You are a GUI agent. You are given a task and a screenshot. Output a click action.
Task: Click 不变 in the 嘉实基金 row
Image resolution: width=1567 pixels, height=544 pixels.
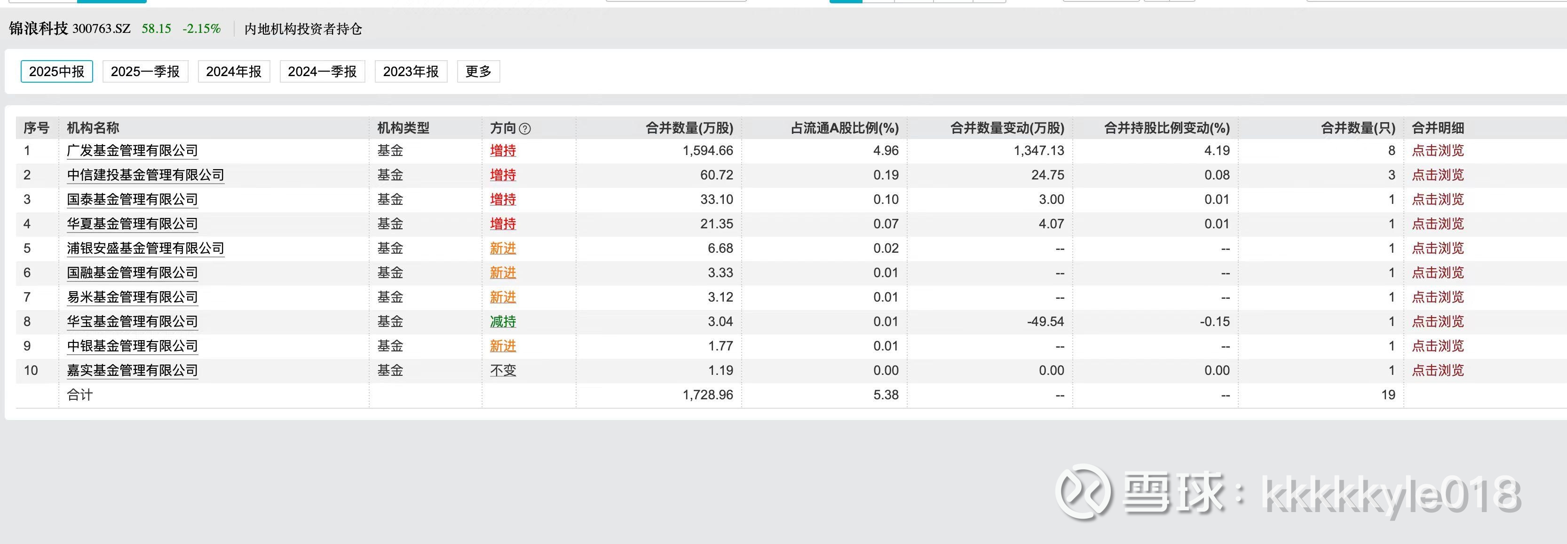point(503,370)
